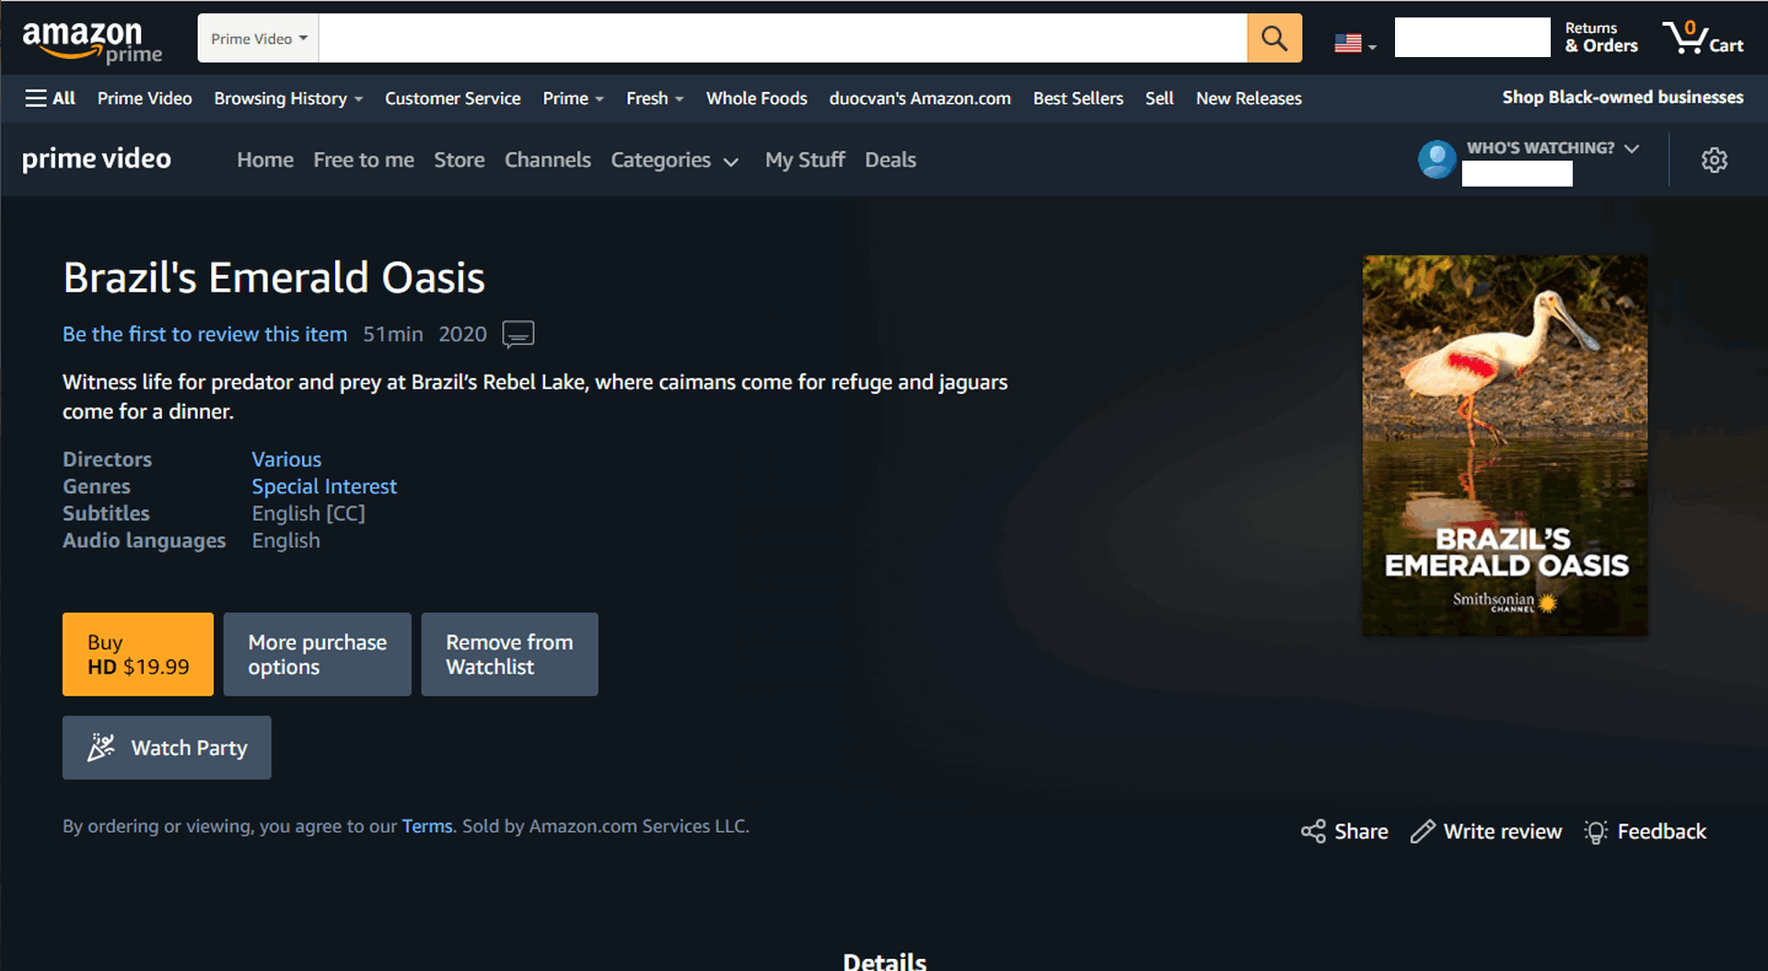Viewport: 1768px width, 971px height.
Task: Click the subtitles CC speech bubble icon
Action: tap(518, 334)
